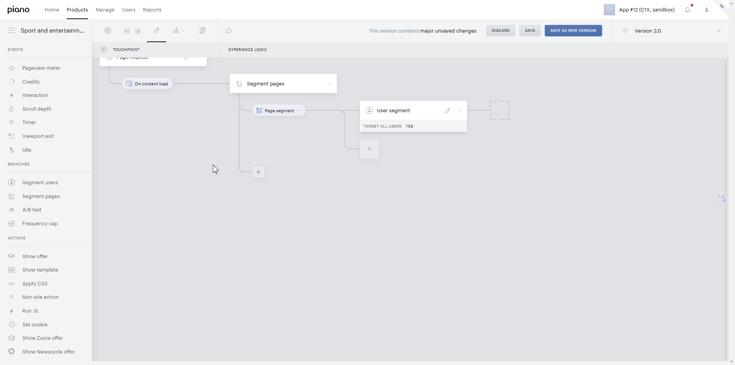Go to the Manage menu
735x365 pixels.
tap(105, 10)
